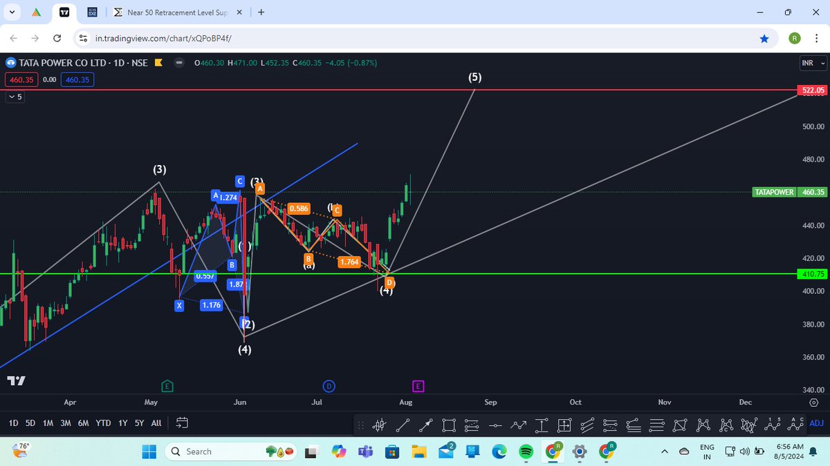830x466 pixels.
Task: Click the blue 460.35 buy price button
Action: tap(77, 79)
